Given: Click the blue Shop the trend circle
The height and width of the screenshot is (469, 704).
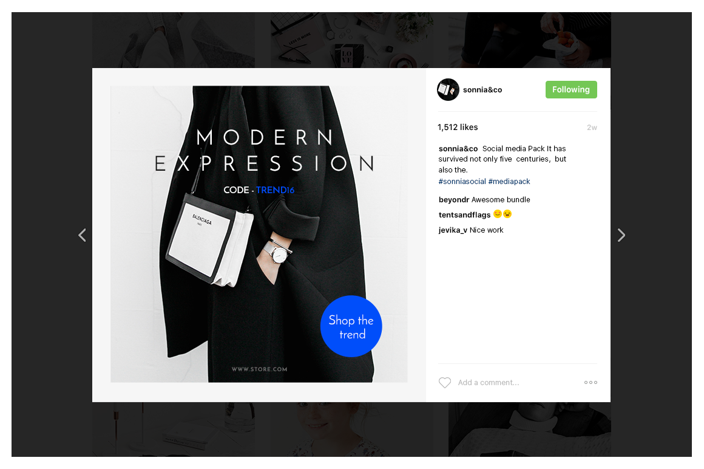Looking at the screenshot, I should coord(351,326).
